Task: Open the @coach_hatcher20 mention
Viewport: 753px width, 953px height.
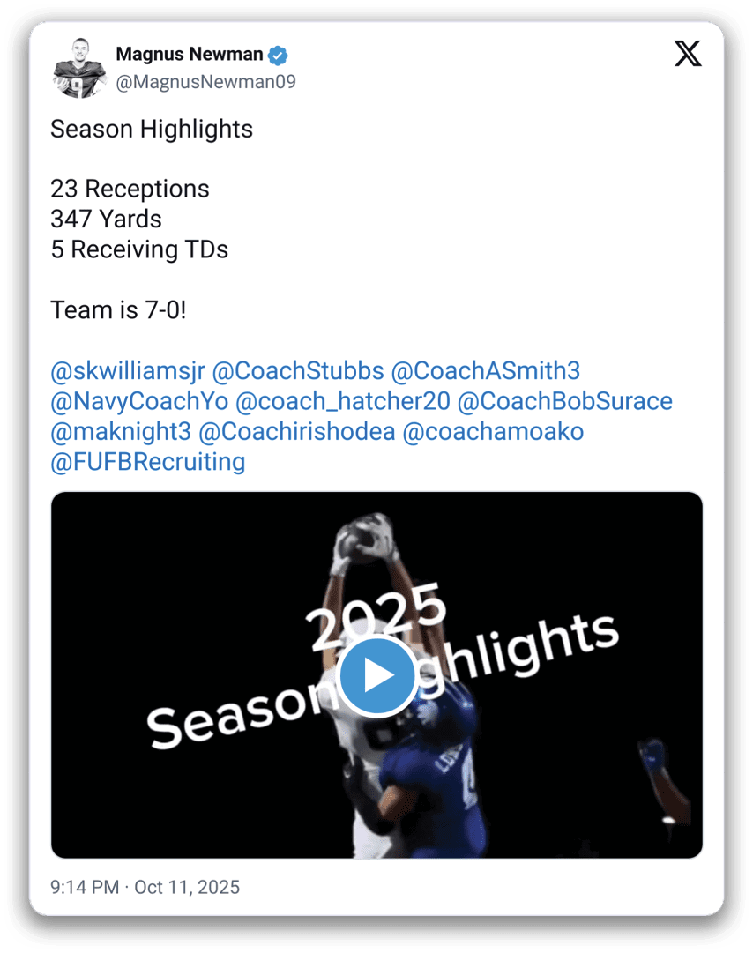Action: tap(343, 401)
